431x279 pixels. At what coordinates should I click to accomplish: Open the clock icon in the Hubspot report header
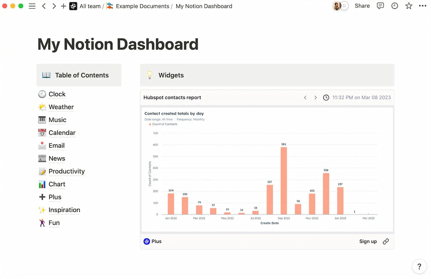tap(326, 97)
